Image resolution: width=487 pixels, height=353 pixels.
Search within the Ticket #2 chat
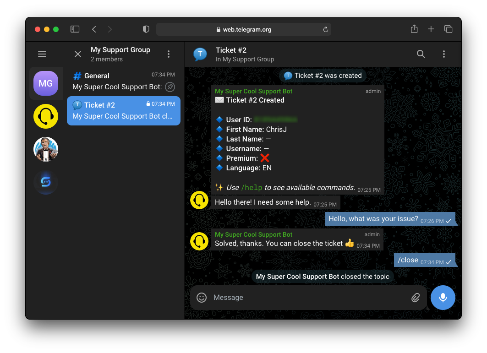(421, 54)
